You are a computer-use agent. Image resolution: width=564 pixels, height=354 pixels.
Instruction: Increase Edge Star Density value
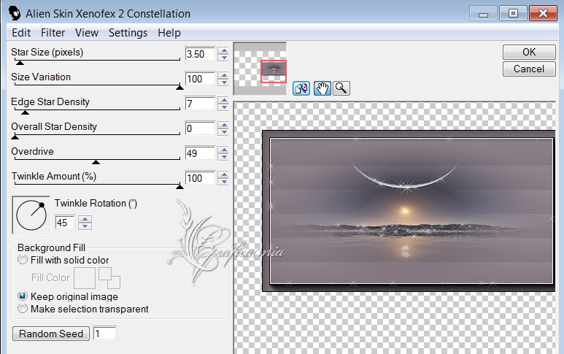(x=224, y=101)
